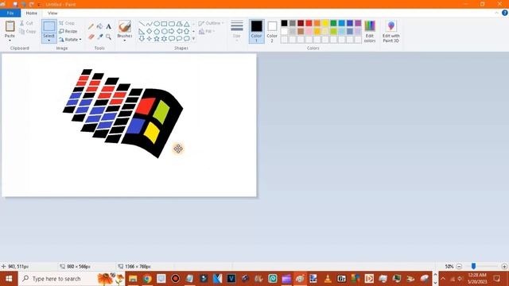This screenshot has height=286, width=509.
Task: Open the line Size dropdown
Action: tap(237, 31)
